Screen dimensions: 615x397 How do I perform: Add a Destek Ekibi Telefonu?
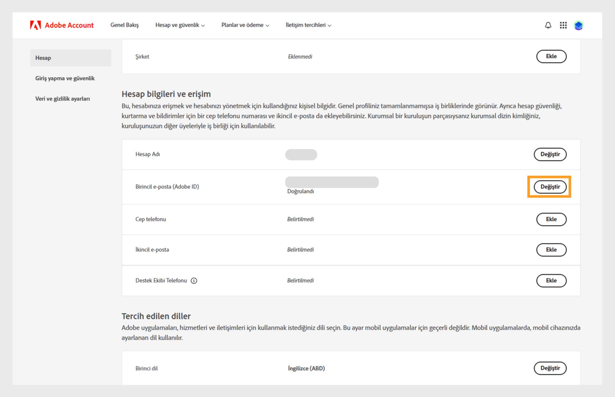(551, 280)
